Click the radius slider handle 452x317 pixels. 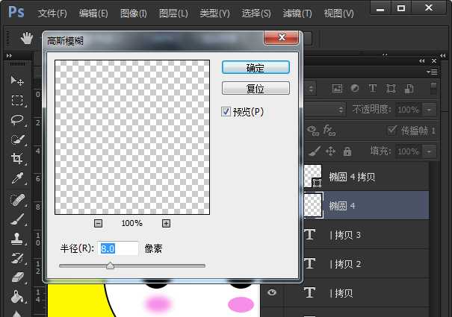tap(111, 265)
